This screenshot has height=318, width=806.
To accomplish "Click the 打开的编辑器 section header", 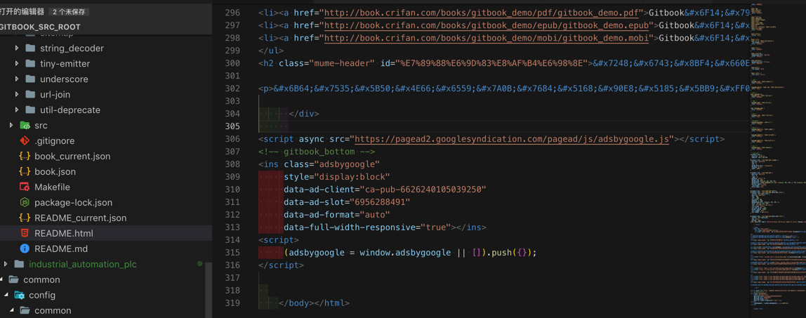I will coord(22,11).
